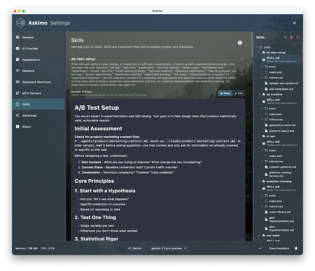The image size is (315, 271).
Task: Open test-templates.md file
Action: click(279, 89)
